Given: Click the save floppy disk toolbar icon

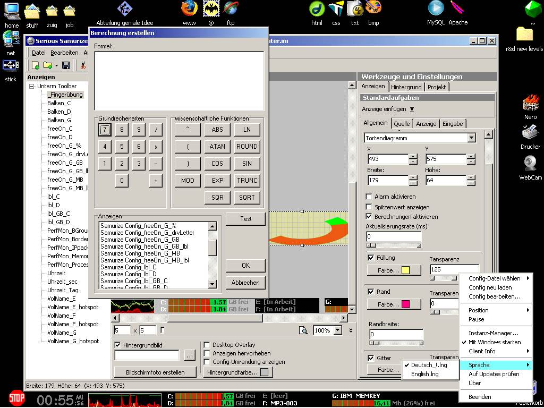Looking at the screenshot, I should click(66, 65).
